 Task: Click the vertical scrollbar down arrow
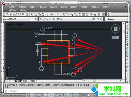pyautogui.click(x=123, y=78)
